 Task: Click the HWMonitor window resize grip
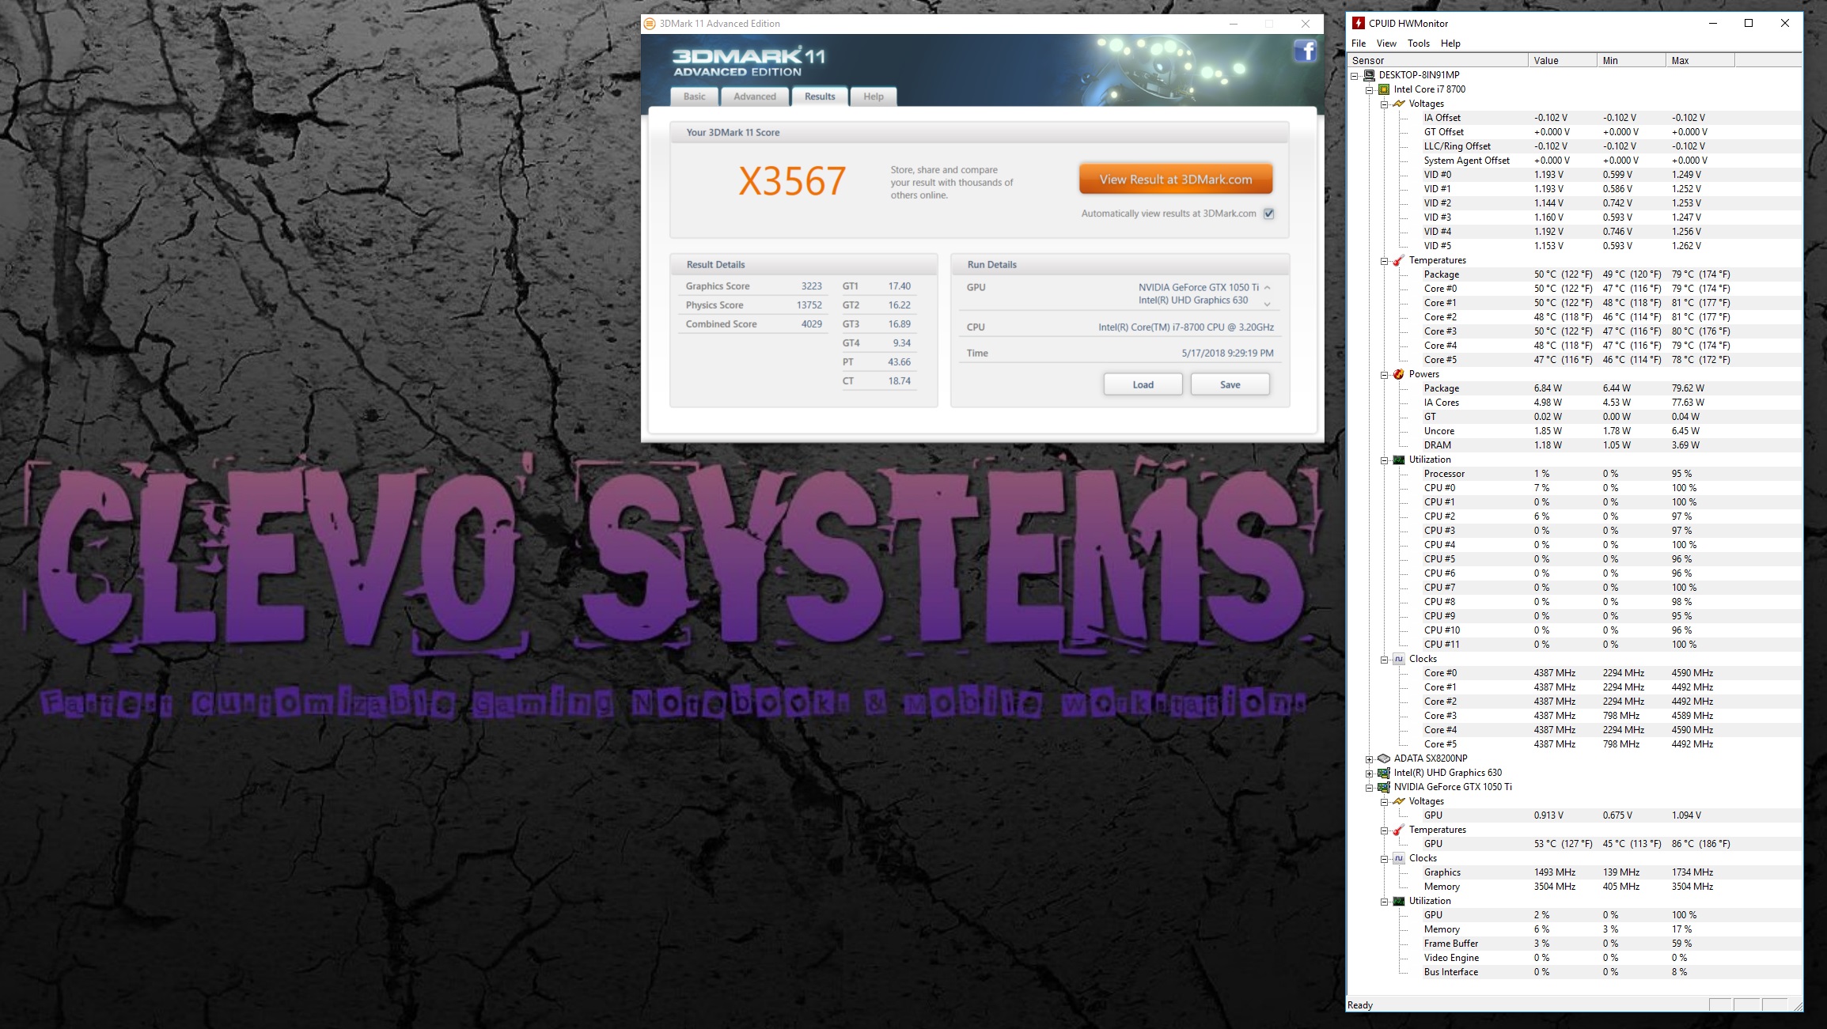pyautogui.click(x=1797, y=1006)
